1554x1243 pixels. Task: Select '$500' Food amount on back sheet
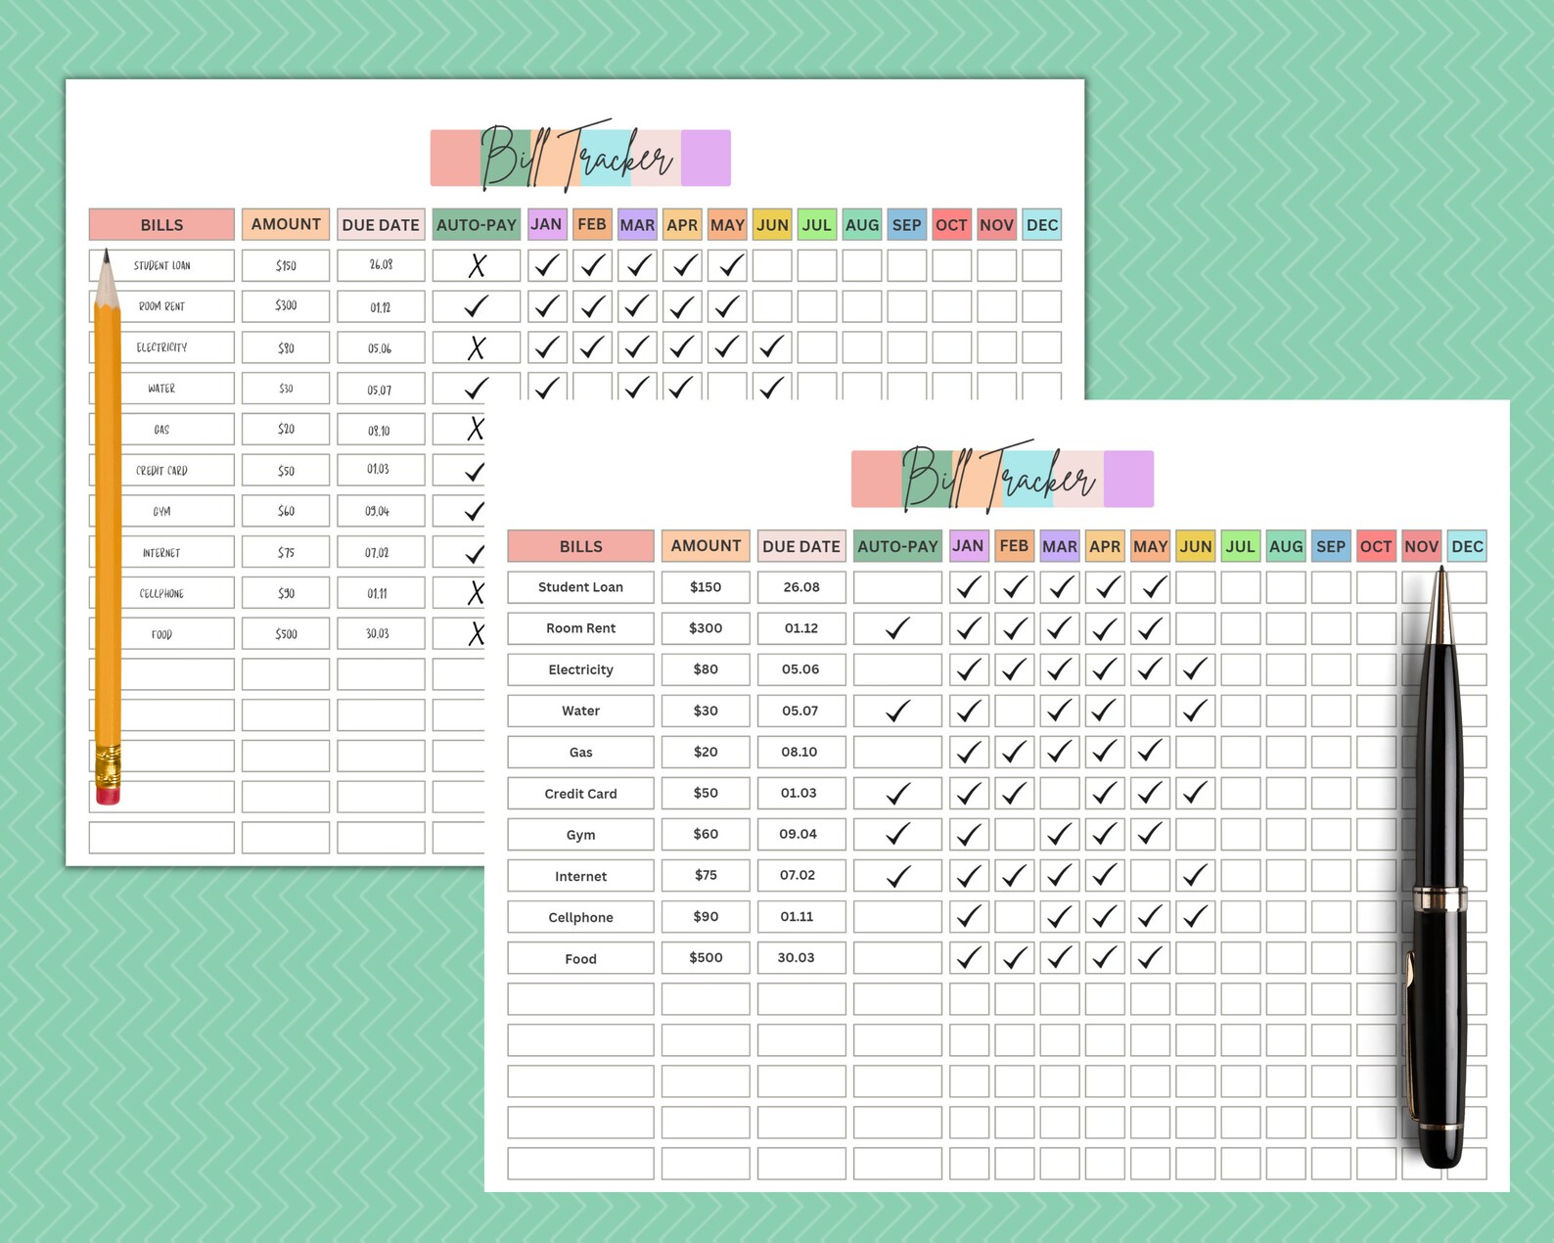(286, 633)
